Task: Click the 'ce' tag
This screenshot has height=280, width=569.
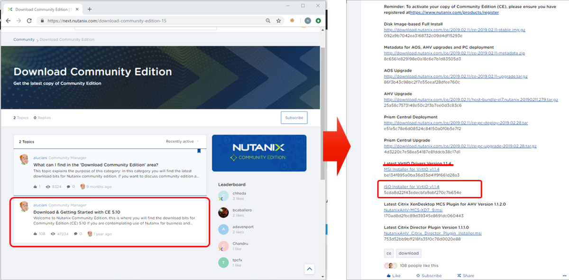Action: [388, 253]
